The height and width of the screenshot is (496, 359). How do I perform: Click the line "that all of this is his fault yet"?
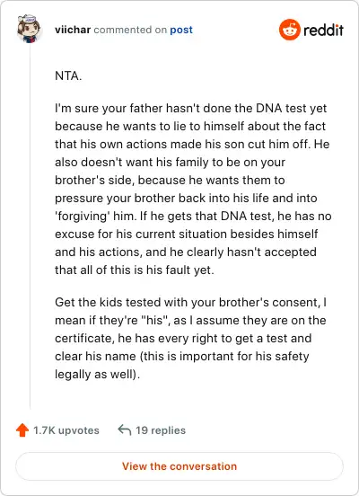[135, 270]
